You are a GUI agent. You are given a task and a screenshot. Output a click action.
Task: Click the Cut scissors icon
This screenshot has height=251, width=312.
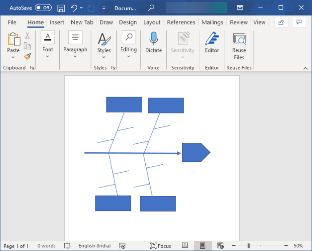[x=27, y=36]
